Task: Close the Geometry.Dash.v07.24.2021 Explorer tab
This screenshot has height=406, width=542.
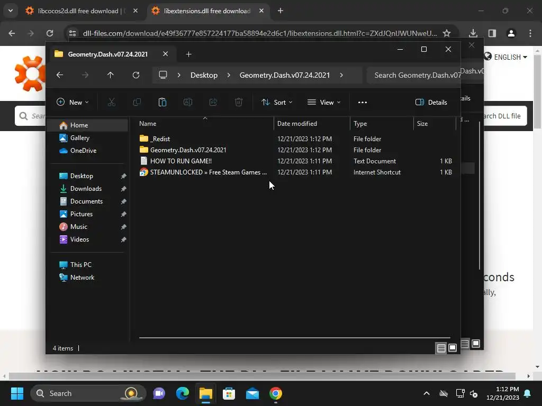Action: [x=165, y=54]
